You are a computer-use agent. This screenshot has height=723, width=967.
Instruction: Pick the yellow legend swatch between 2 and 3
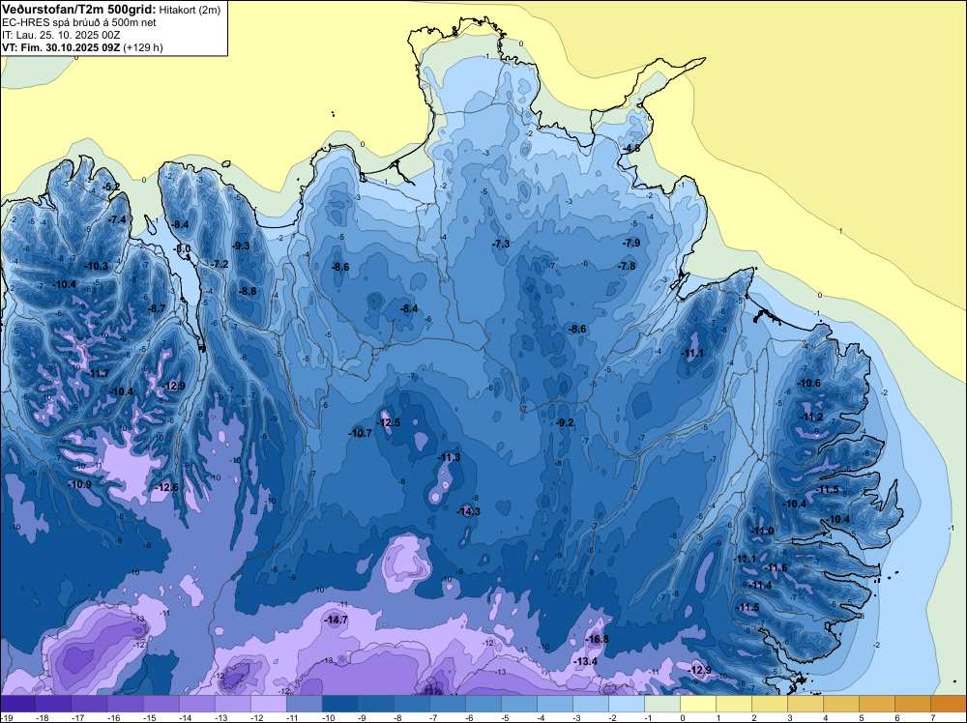pyautogui.click(x=770, y=704)
